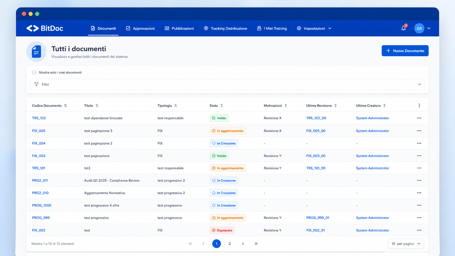Switch to the Approvazioni tab

click(x=140, y=28)
